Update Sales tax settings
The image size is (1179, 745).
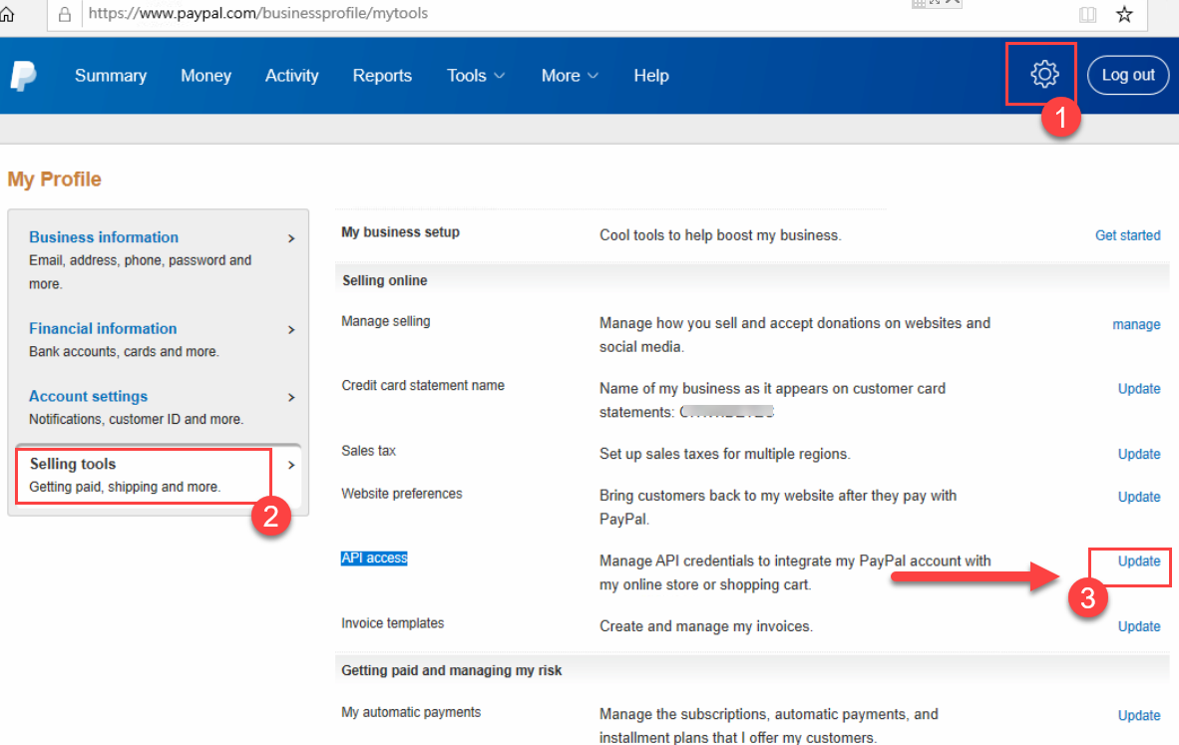coord(1138,454)
